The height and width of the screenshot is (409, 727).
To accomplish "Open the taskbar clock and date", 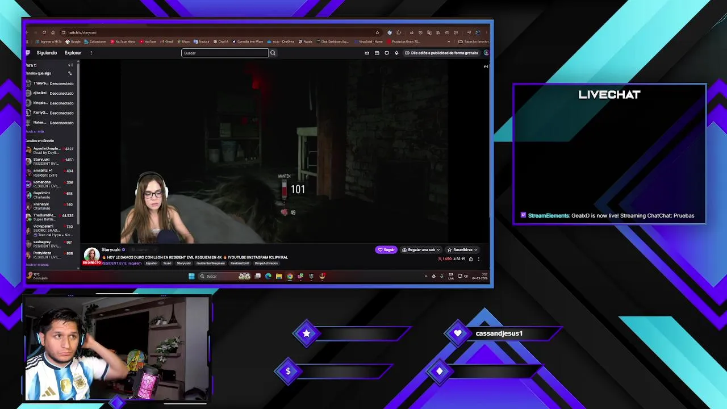I will [479, 277].
